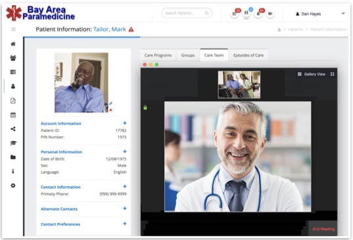
Task: Click patient profile photo
Action: 82,83
